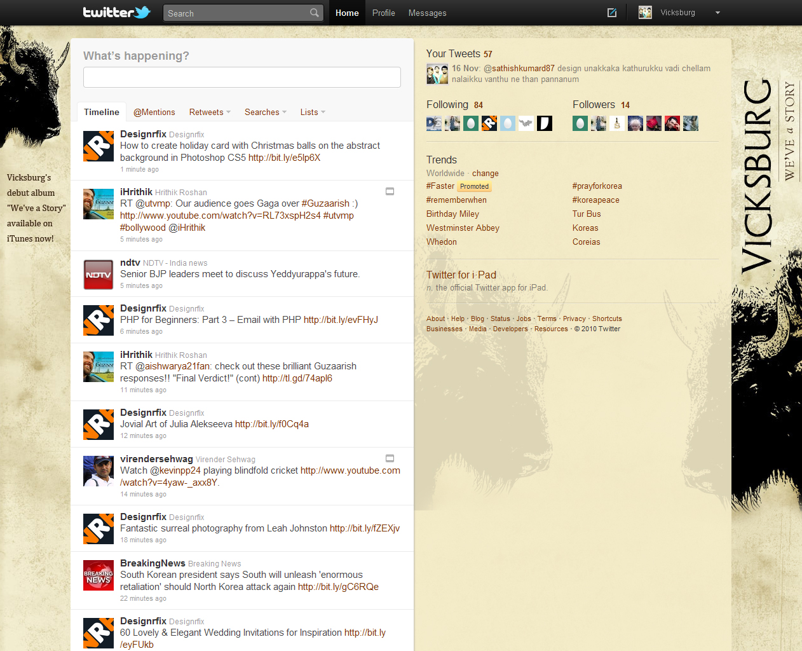Screen dimensions: 802x651
Task: Open the #prayforkorea trend
Action: [597, 186]
